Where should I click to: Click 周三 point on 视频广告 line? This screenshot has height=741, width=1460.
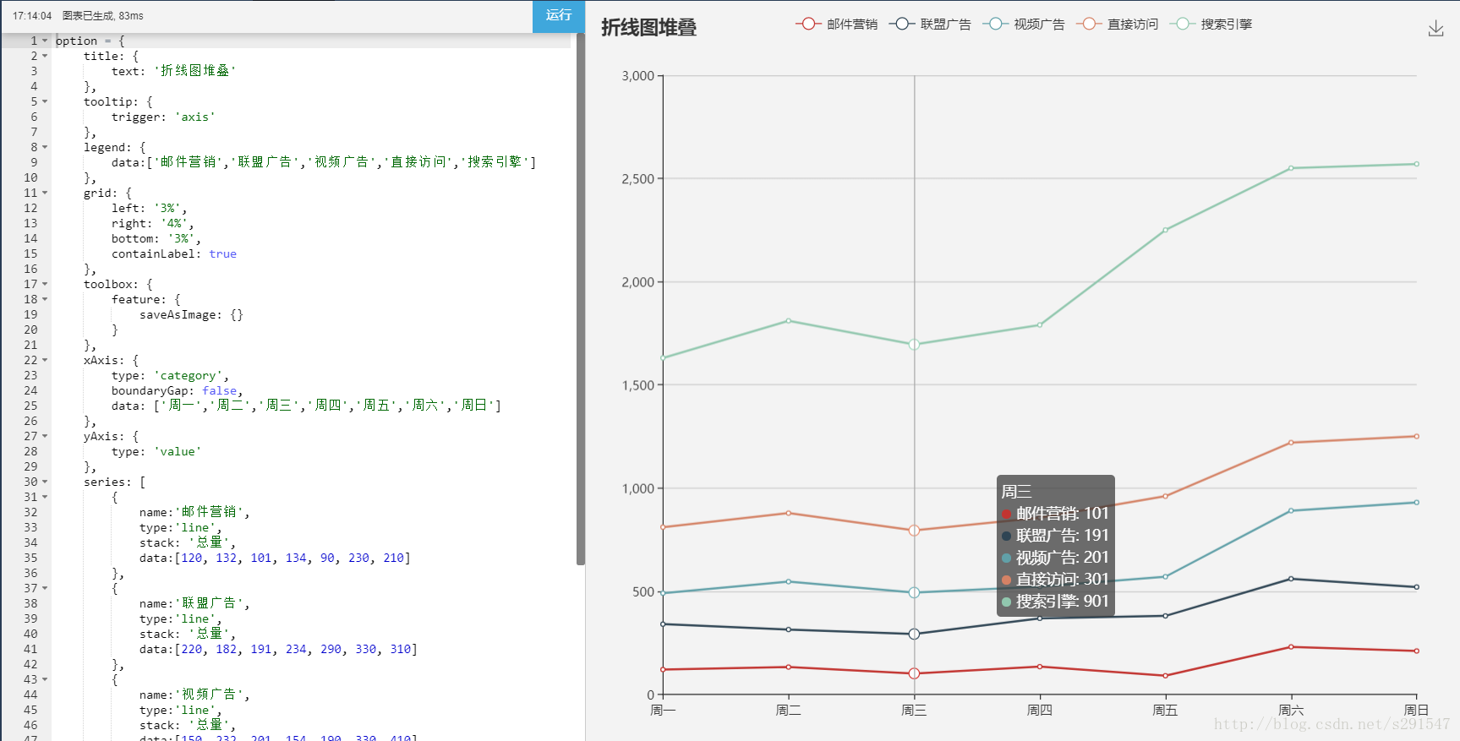click(914, 592)
